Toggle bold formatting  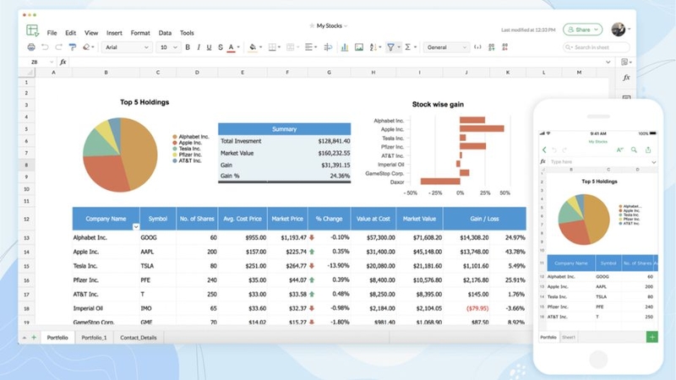(188, 47)
